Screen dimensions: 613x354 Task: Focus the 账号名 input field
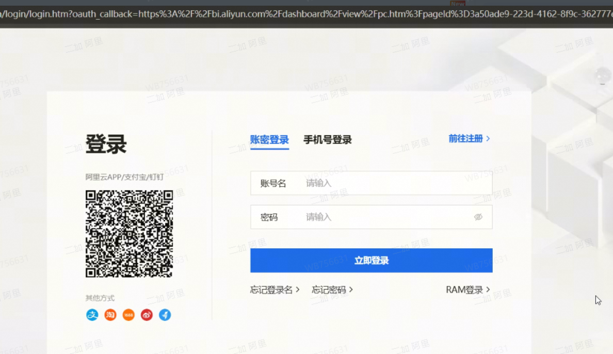[x=372, y=183]
